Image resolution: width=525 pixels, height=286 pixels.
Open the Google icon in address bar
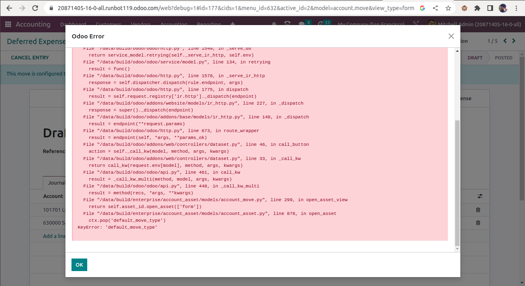click(422, 8)
